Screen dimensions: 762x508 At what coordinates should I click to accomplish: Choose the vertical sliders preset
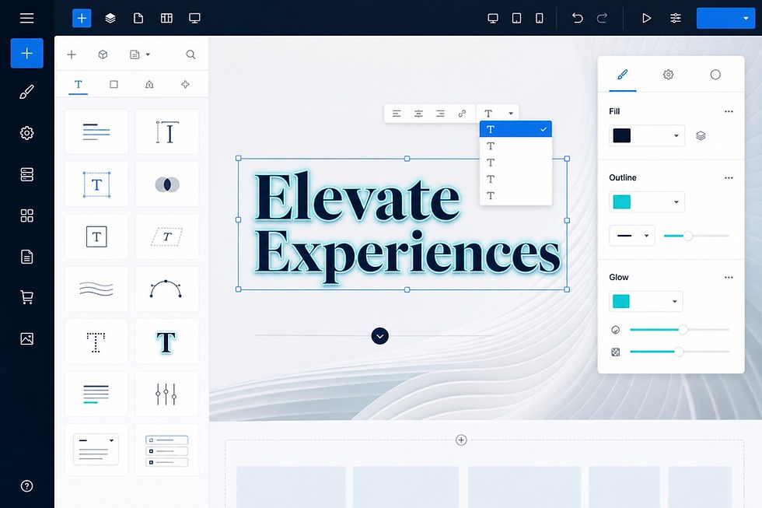167,394
